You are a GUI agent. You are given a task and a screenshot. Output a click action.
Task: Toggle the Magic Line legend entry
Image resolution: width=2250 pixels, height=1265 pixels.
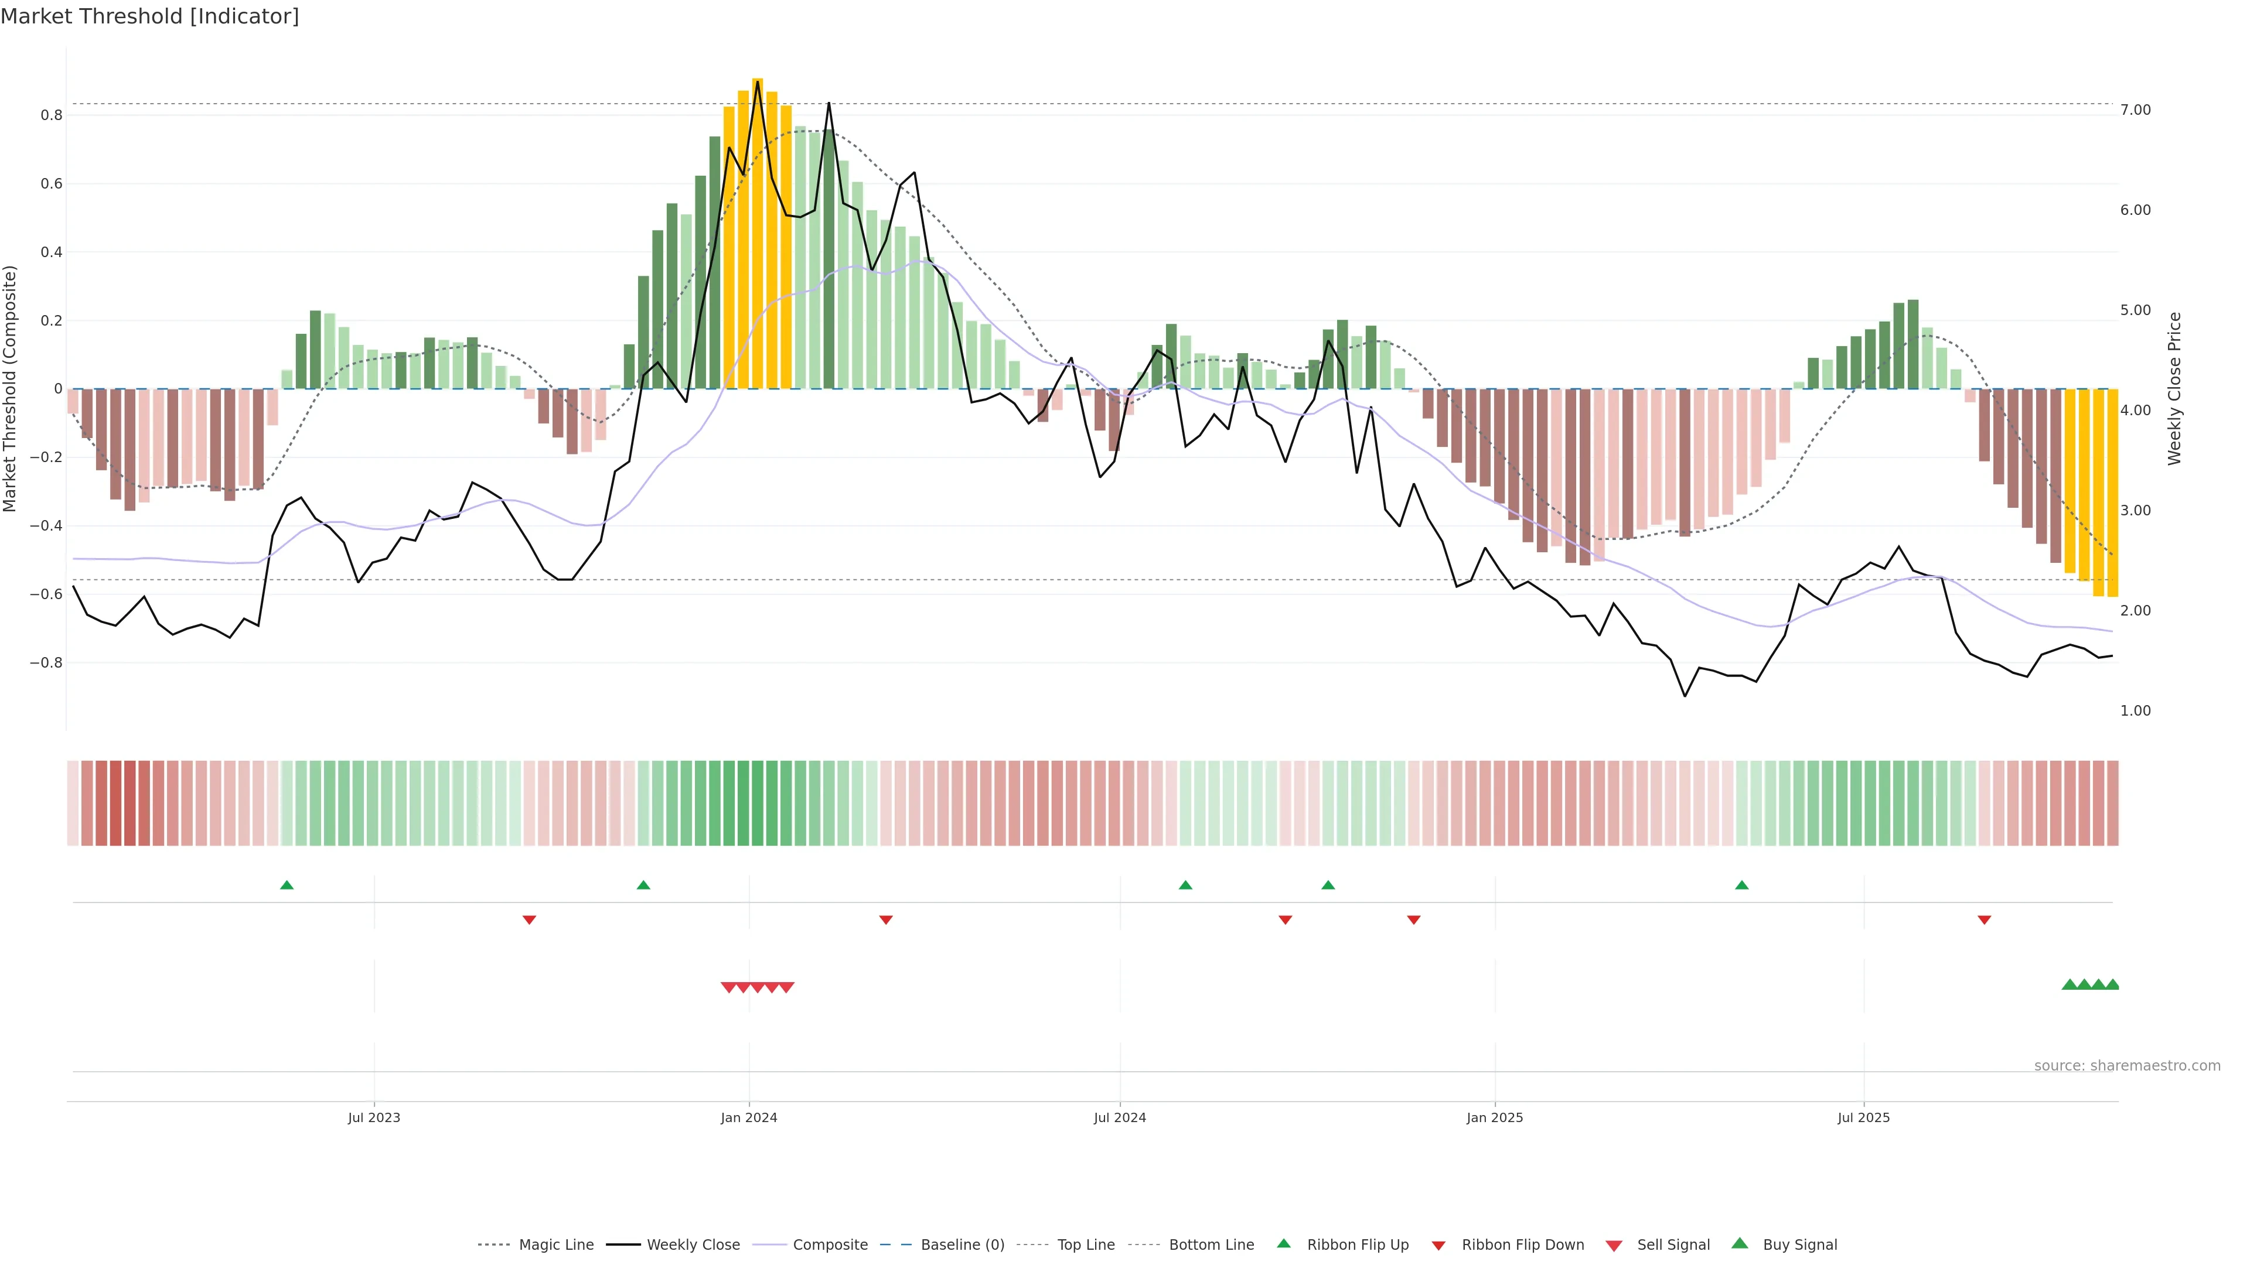pos(555,1245)
